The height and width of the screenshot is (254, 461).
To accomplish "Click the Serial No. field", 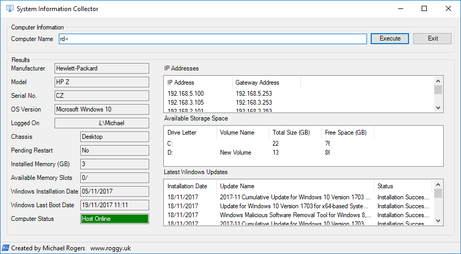I will 102,96.
